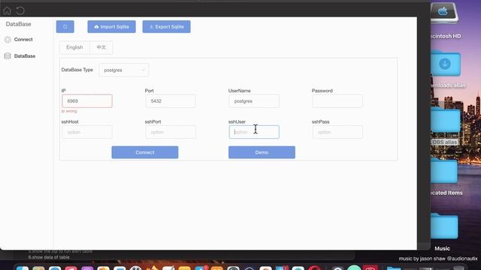Screen dimensions: 481x270
Task: Click the Connect sidebar icon
Action: [x=8, y=40]
